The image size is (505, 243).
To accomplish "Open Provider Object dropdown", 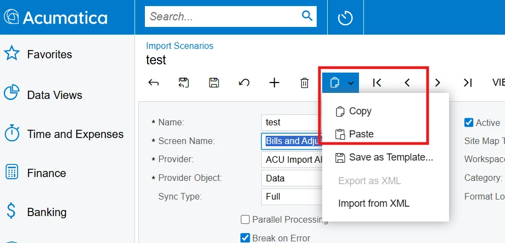I will click(292, 178).
